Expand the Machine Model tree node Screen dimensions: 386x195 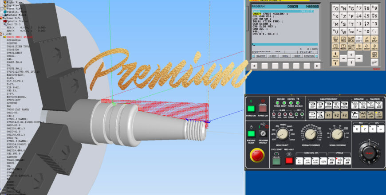coord(1,15)
